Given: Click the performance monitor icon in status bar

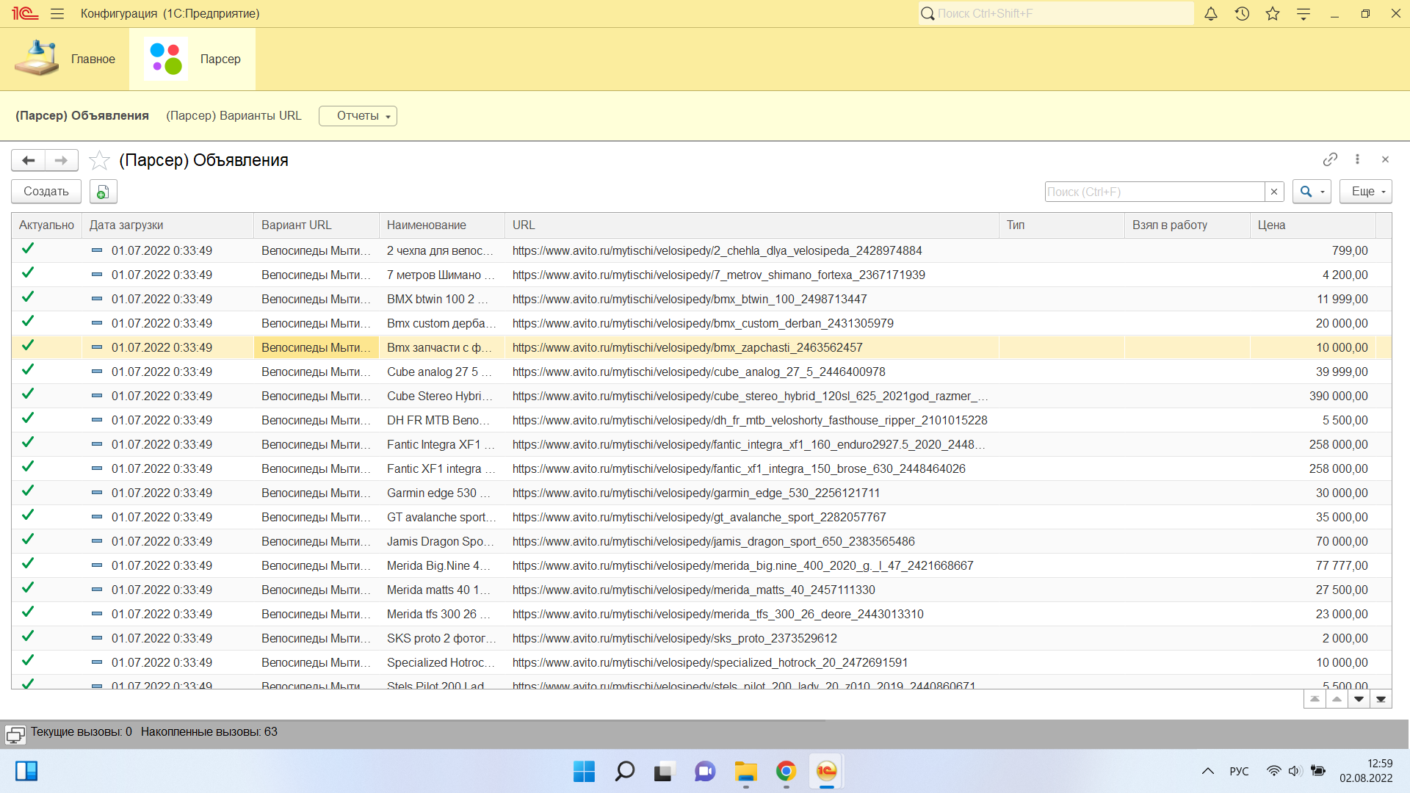Looking at the screenshot, I should tap(15, 734).
